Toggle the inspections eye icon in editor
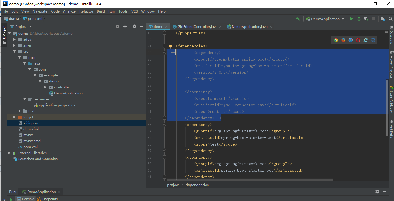The width and height of the screenshot is (394, 201). pyautogui.click(x=387, y=32)
